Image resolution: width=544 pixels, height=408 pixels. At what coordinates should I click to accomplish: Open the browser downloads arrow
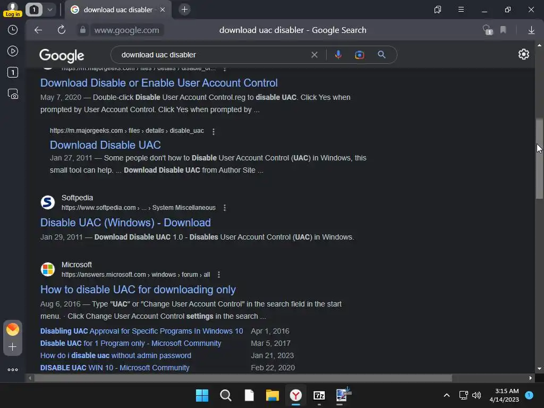(x=531, y=30)
